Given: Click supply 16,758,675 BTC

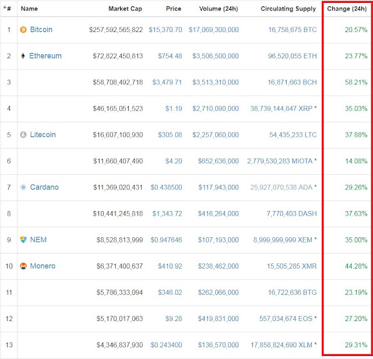Looking at the screenshot, I should (293, 30).
